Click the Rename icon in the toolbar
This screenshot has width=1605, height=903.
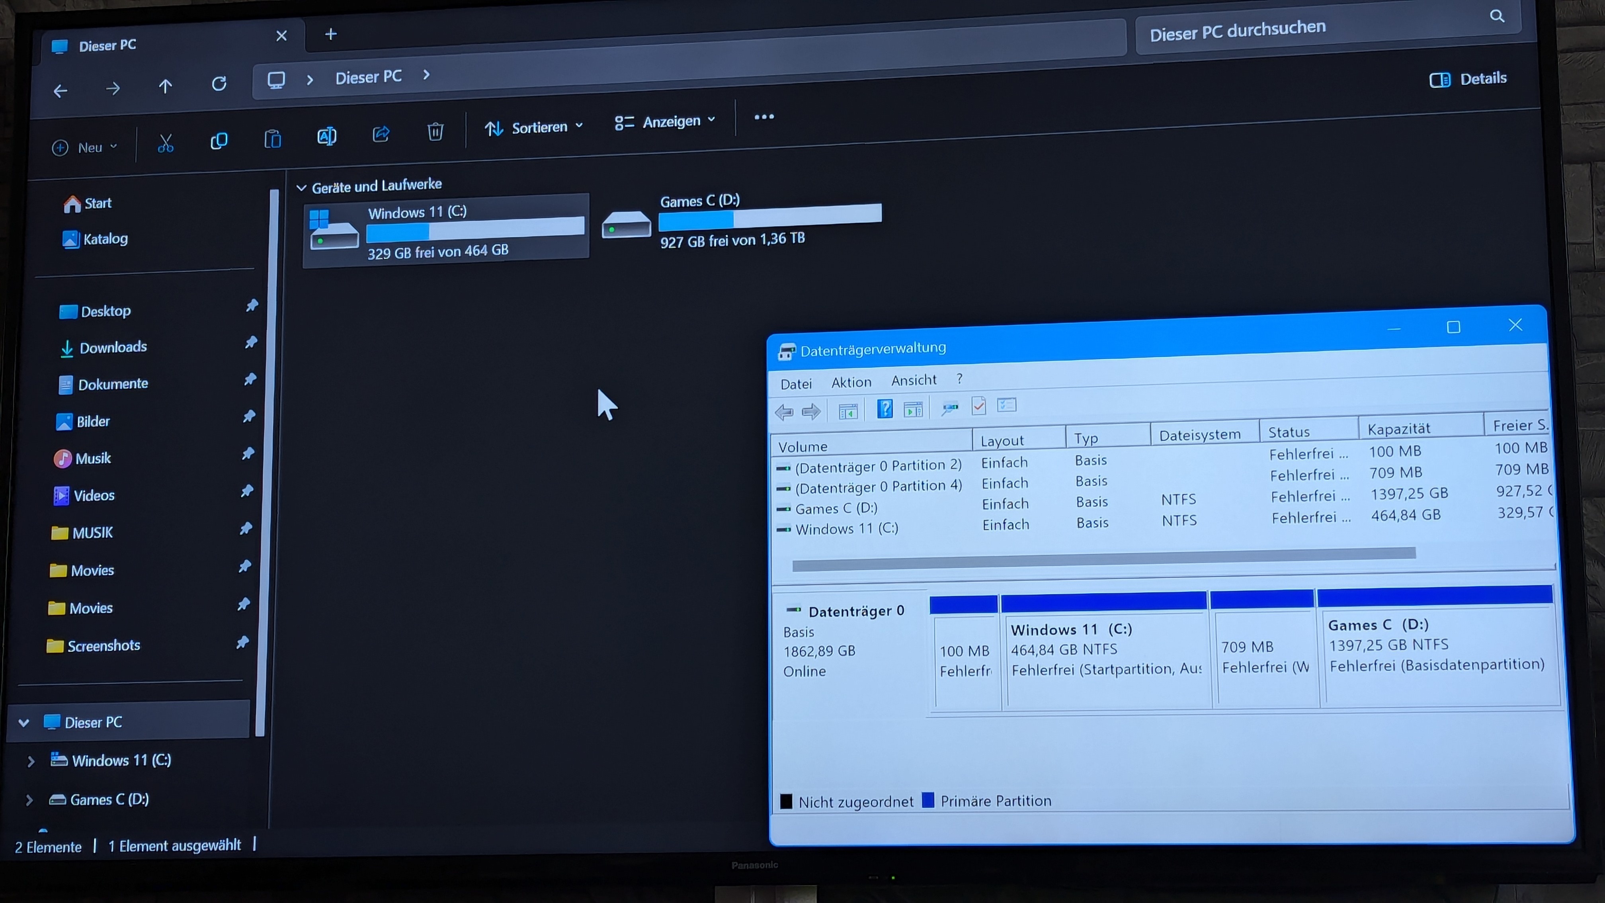pyautogui.click(x=326, y=136)
